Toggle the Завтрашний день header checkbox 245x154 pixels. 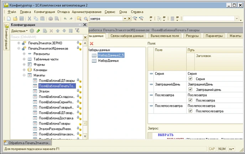[x=190, y=89]
